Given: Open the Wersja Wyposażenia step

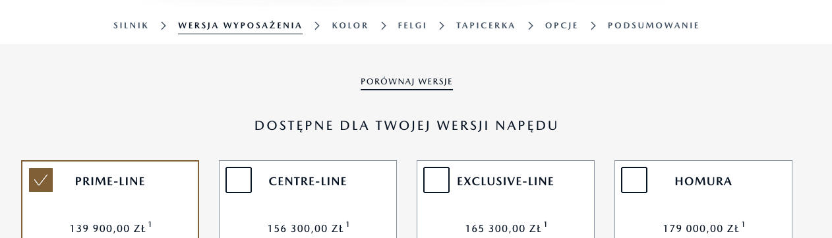Looking at the screenshot, I should pos(240,26).
